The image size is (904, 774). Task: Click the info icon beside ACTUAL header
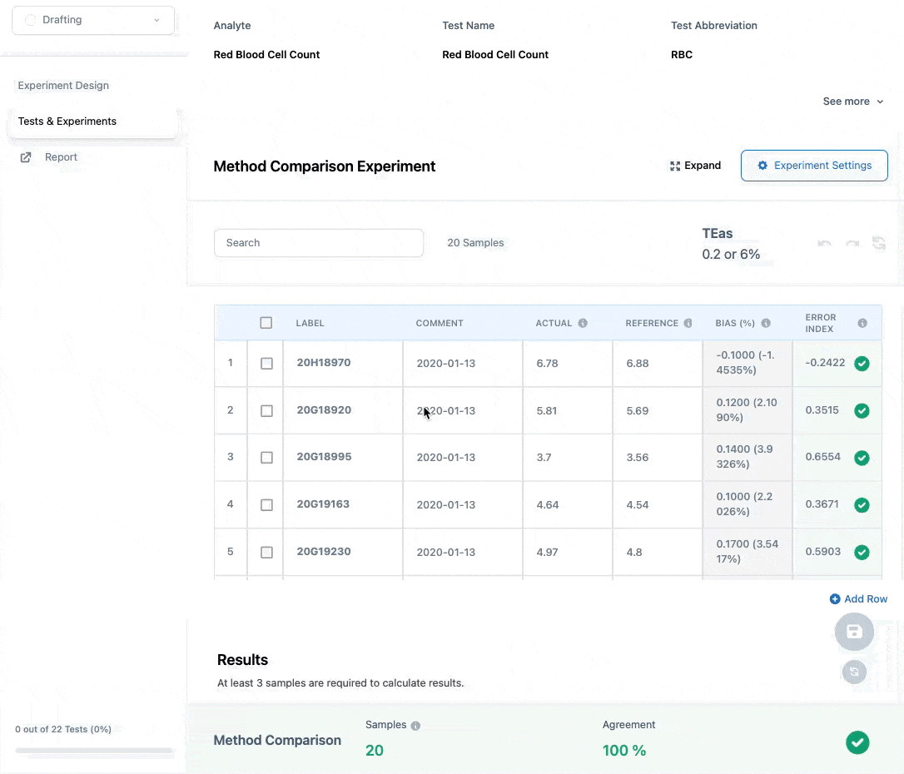pos(583,323)
